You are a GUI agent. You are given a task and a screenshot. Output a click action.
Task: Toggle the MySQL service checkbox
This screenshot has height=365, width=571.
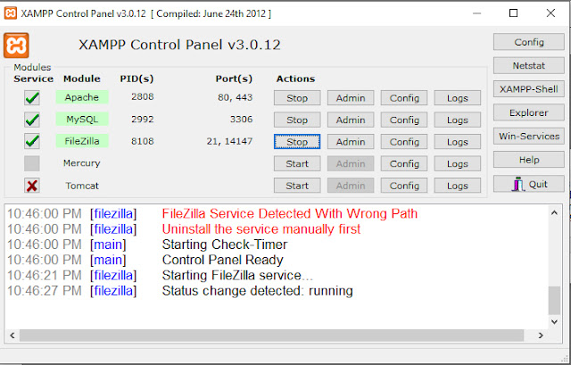pos(32,120)
